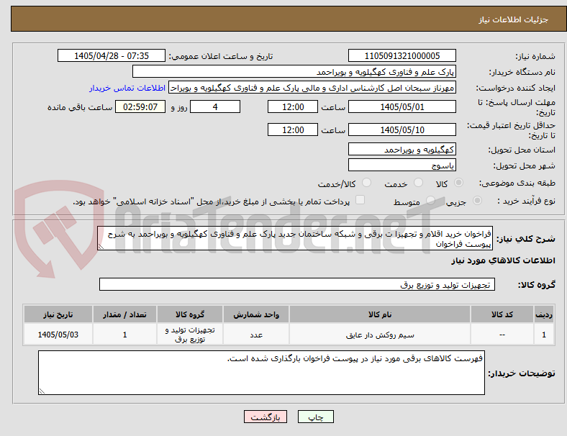
Task: Click the نام دستگاه خریدار field
Action: 294,71
